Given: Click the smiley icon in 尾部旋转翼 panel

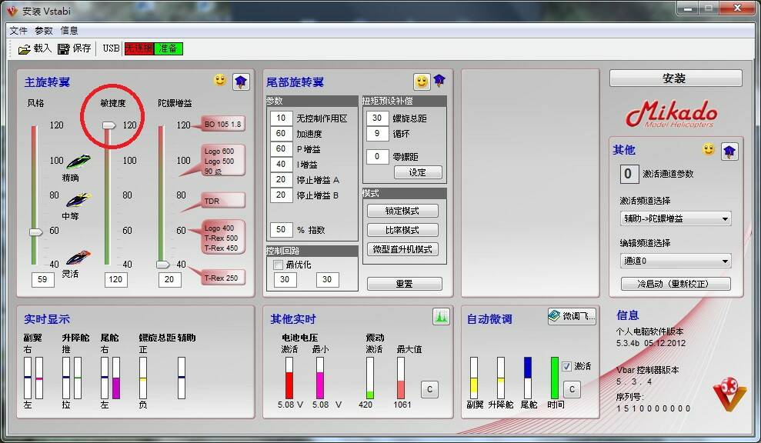Looking at the screenshot, I should 421,82.
